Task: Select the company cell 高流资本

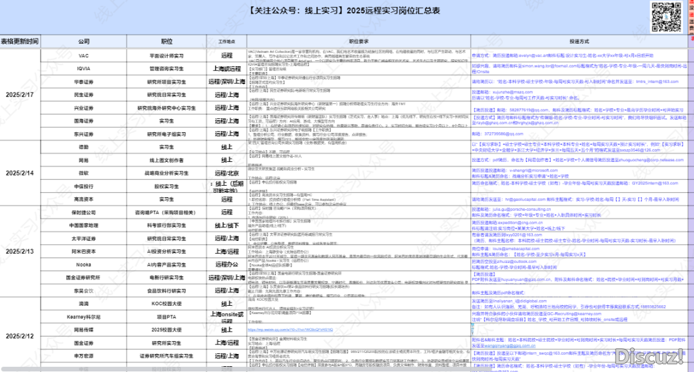Action: (x=84, y=199)
